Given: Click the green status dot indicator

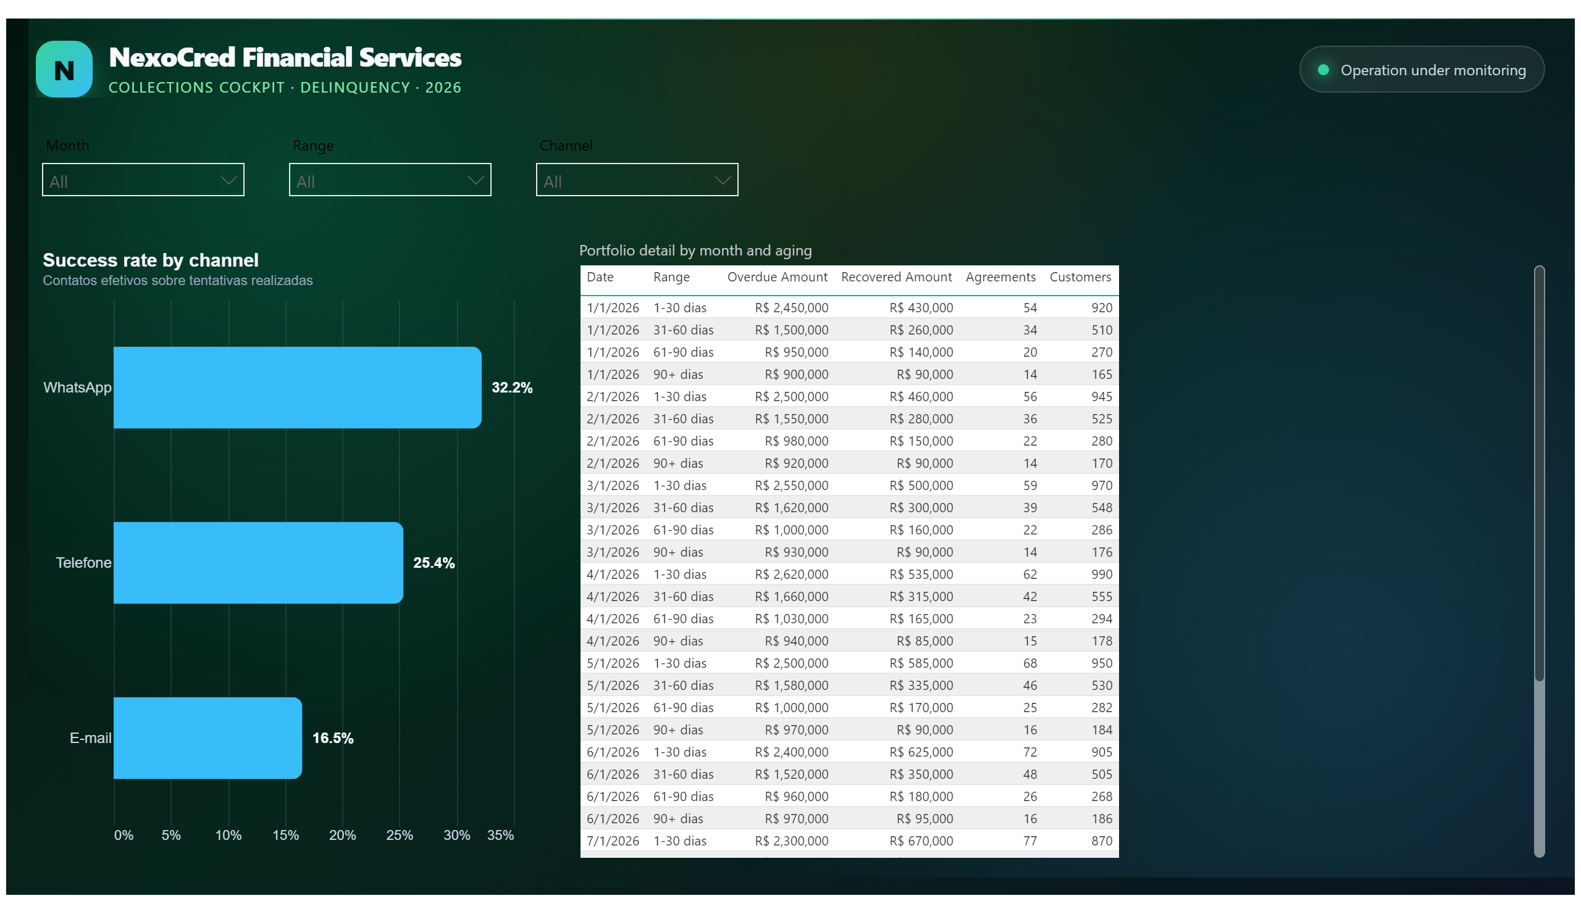Looking at the screenshot, I should [x=1323, y=70].
